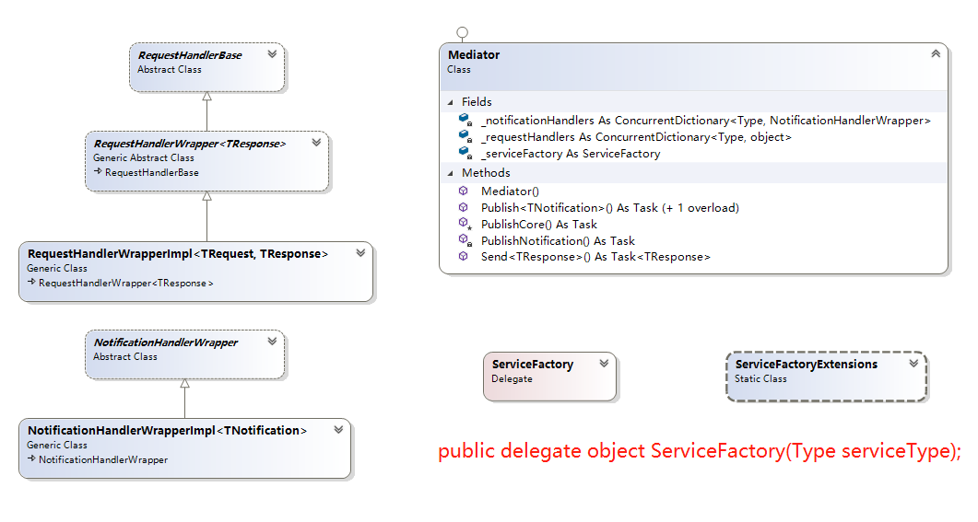Collapse the Mediator class details
The image size is (978, 522).
click(936, 54)
